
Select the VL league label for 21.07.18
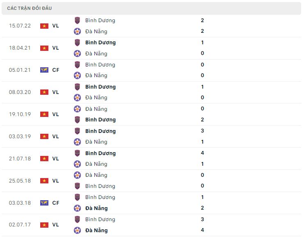pos(55,159)
